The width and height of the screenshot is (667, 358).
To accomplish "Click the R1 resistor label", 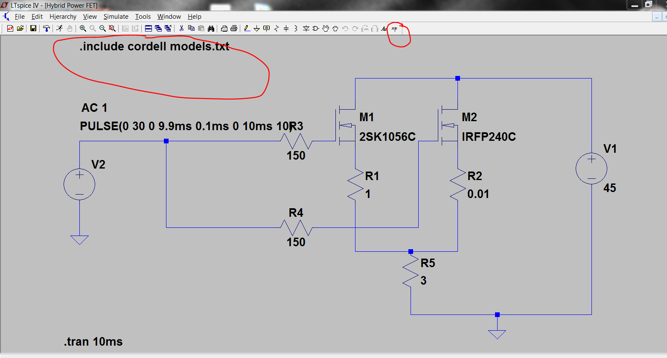I will [372, 176].
